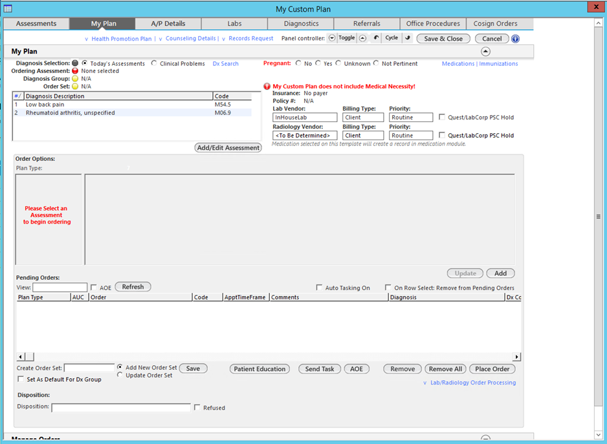The width and height of the screenshot is (607, 444).
Task: Click panel controller collapse-down arrow icon
Action: click(332, 38)
